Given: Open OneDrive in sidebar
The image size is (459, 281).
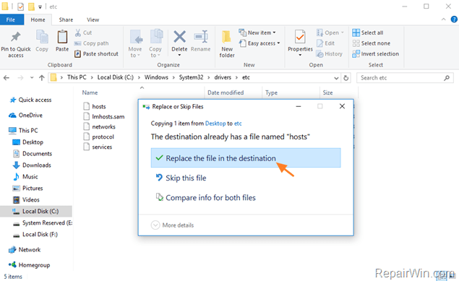Looking at the screenshot, I should (25, 115).
